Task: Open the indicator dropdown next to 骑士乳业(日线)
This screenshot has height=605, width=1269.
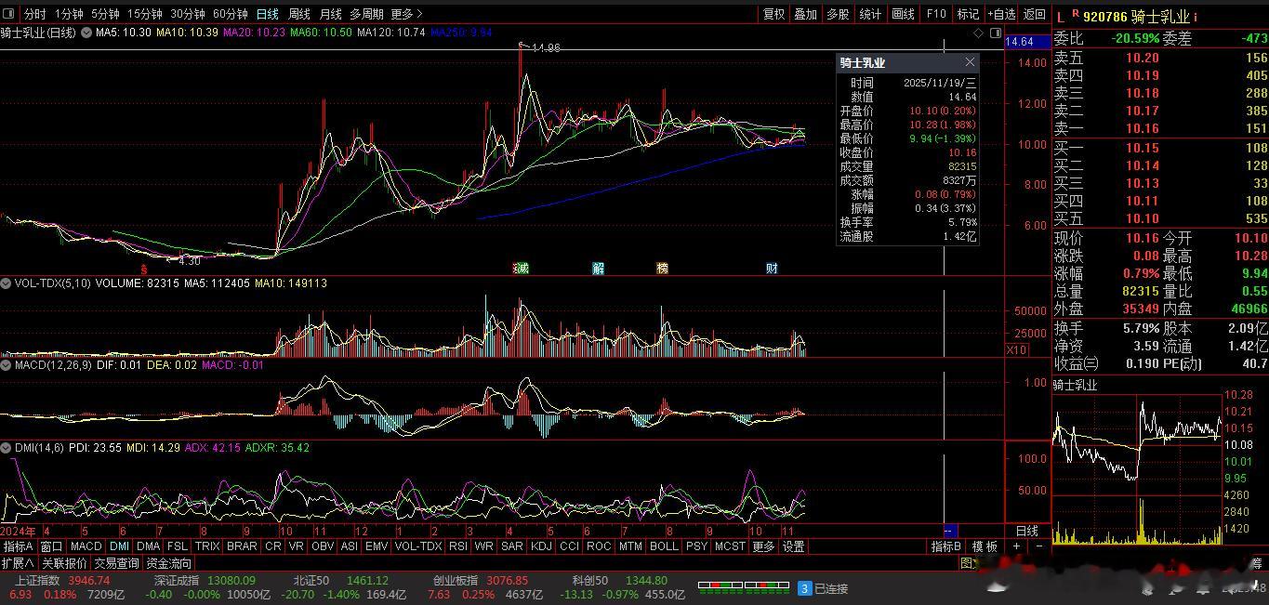Action: click(86, 33)
